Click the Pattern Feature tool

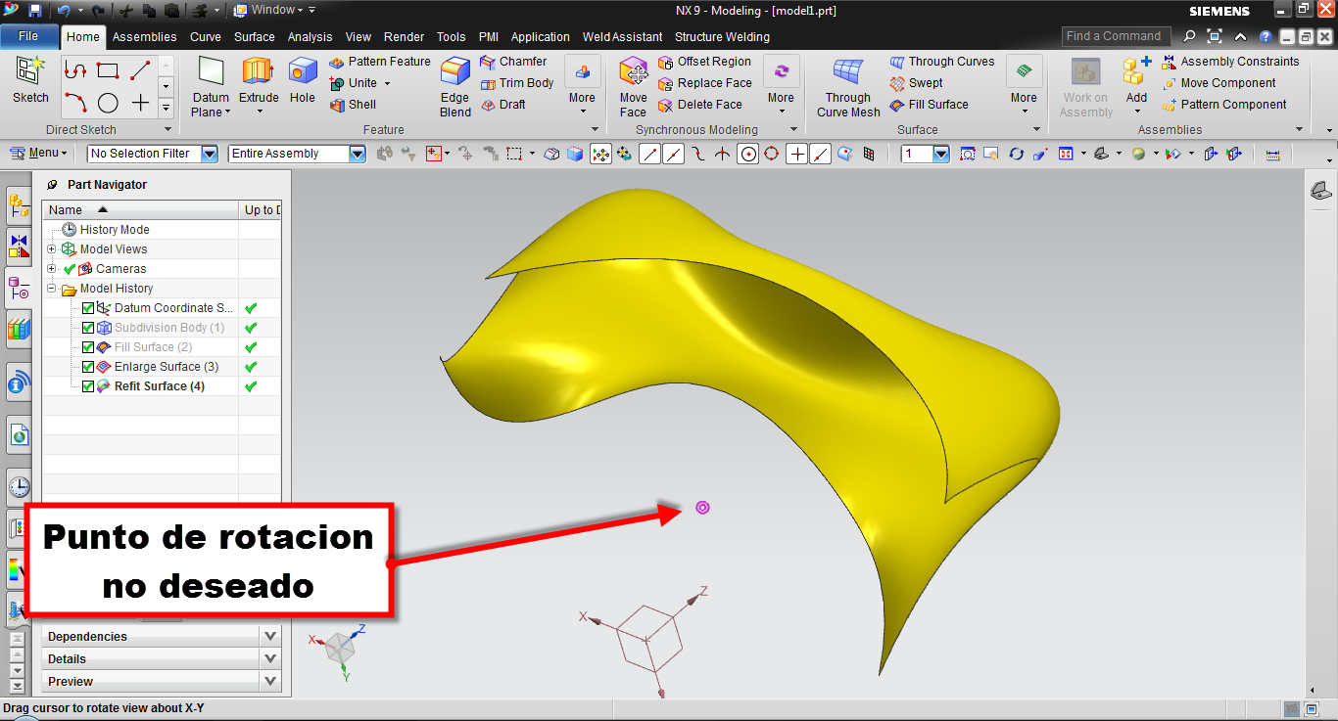(380, 62)
